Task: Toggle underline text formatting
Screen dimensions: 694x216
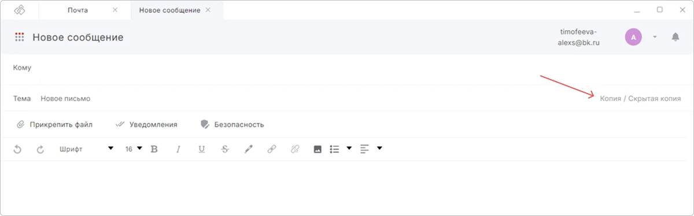Action: (201, 149)
